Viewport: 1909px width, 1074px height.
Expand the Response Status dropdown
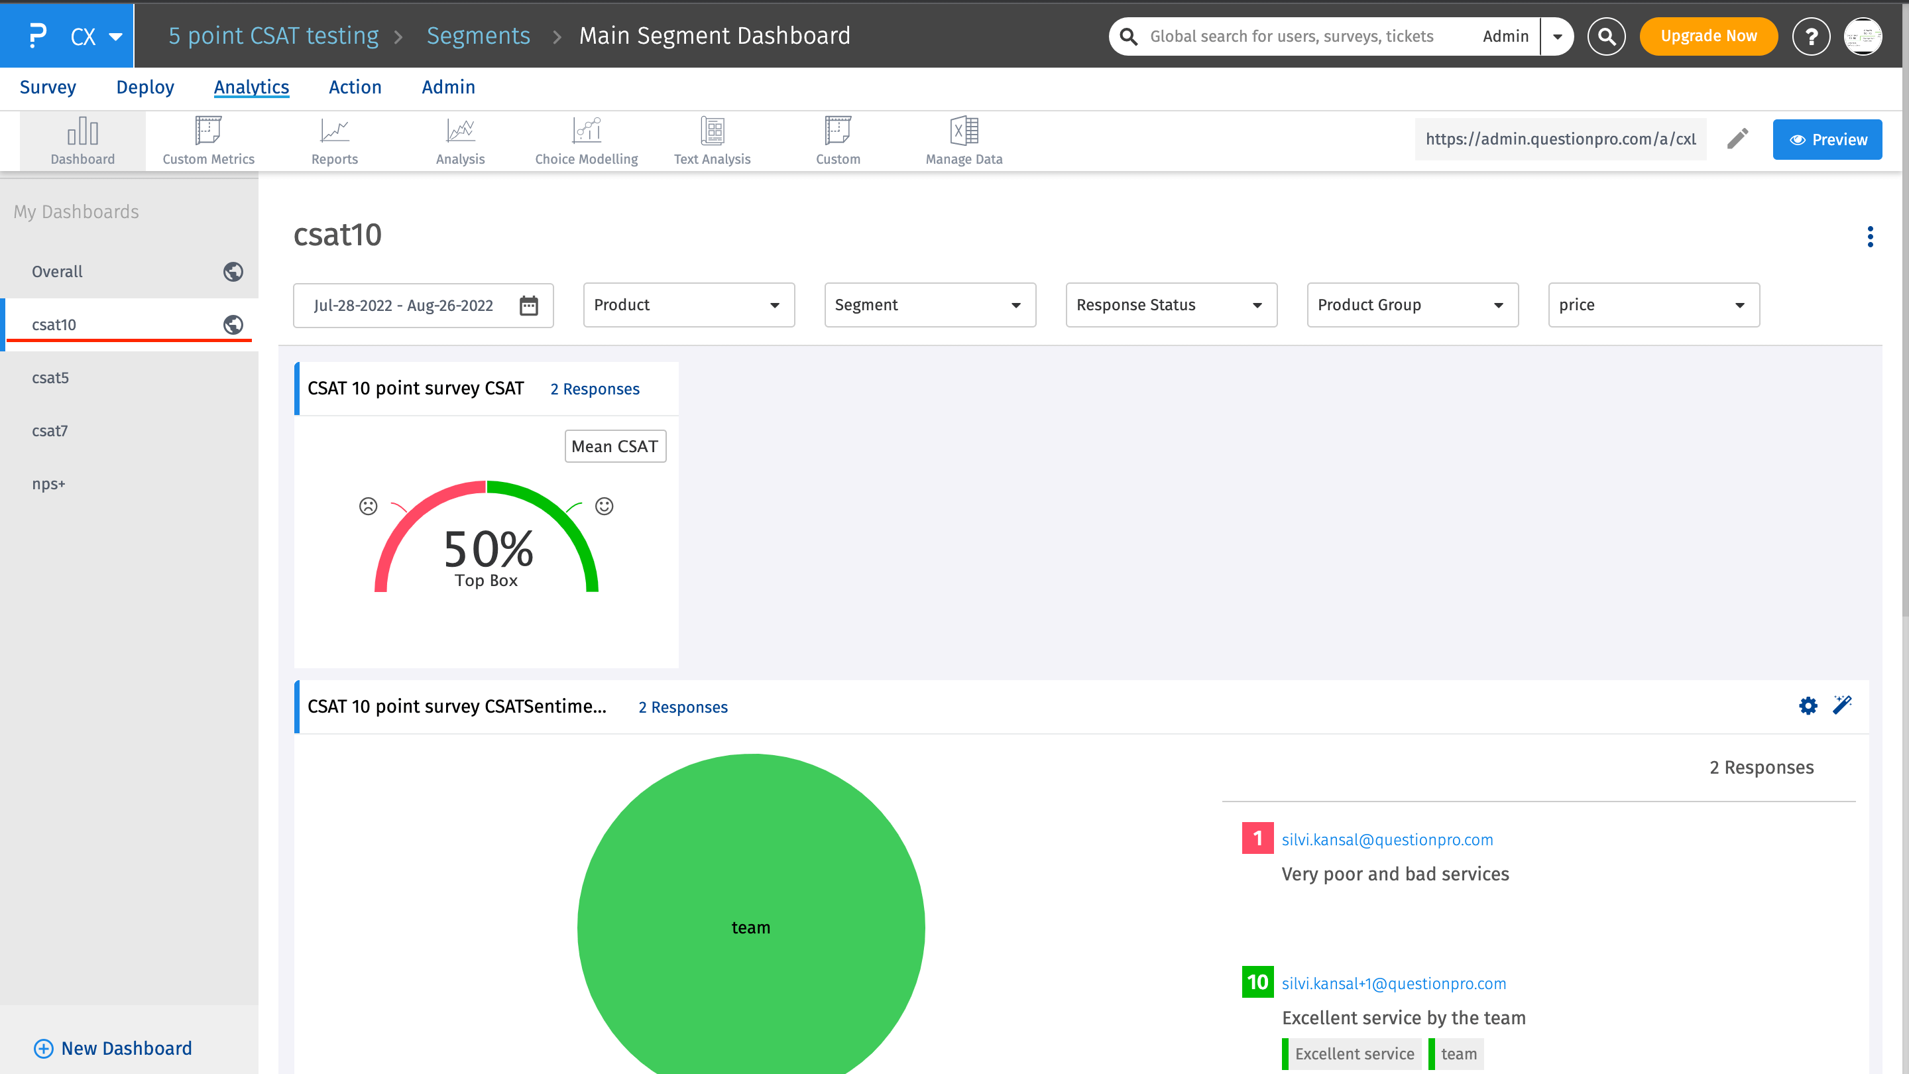click(1171, 305)
